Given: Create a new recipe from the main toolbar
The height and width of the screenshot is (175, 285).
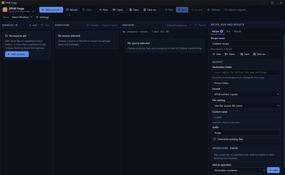Looking at the screenshot, I should 103,10.
